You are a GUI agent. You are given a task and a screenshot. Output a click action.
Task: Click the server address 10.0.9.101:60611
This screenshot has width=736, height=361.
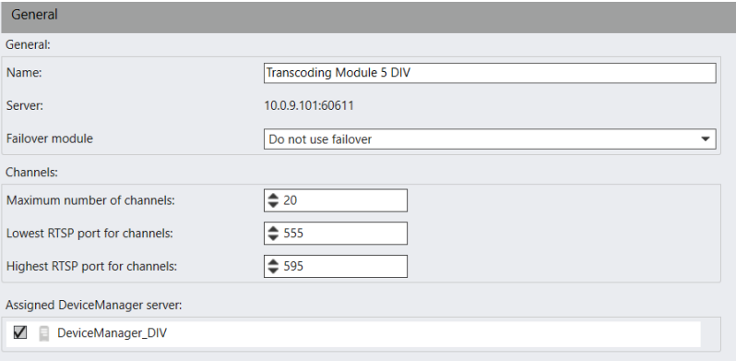[x=309, y=106]
